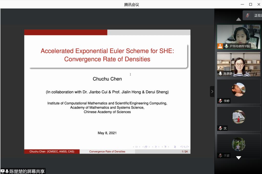Click the 陈楚楚的屏幕共享 sharing label
Viewport: 262px width, 174px height.
(x=27, y=171)
